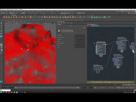This screenshot has height=102, width=136.
Task: Click the round icon under bottom-left graph node
Action: (x=98, y=71)
